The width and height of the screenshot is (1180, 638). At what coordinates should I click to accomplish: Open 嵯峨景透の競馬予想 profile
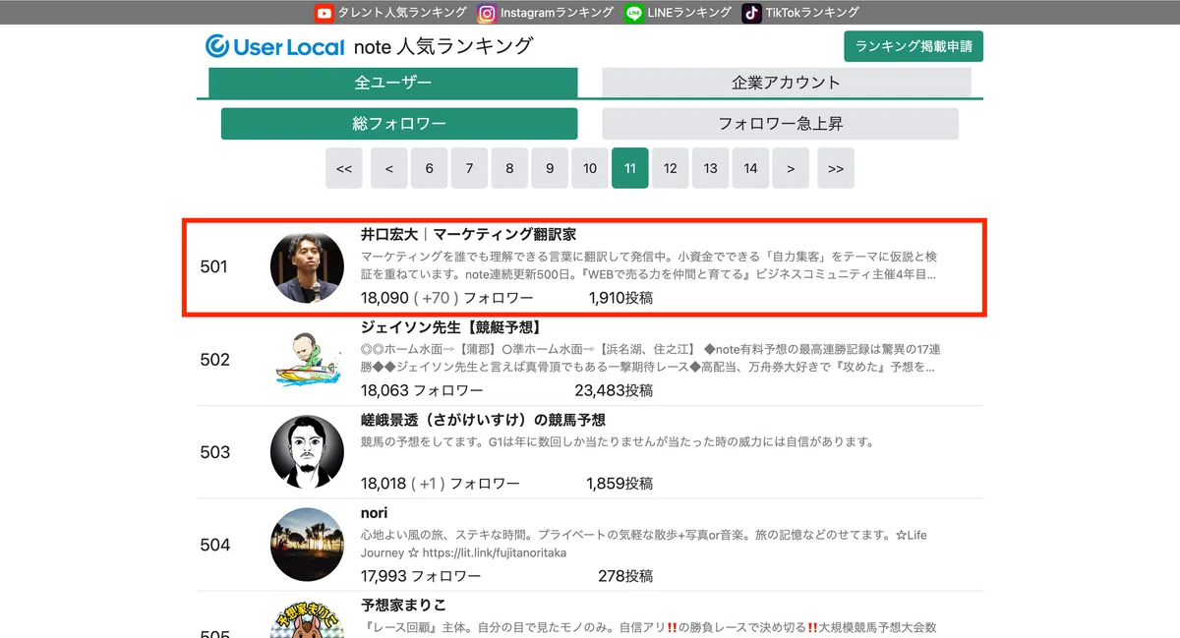pyautogui.click(x=483, y=420)
